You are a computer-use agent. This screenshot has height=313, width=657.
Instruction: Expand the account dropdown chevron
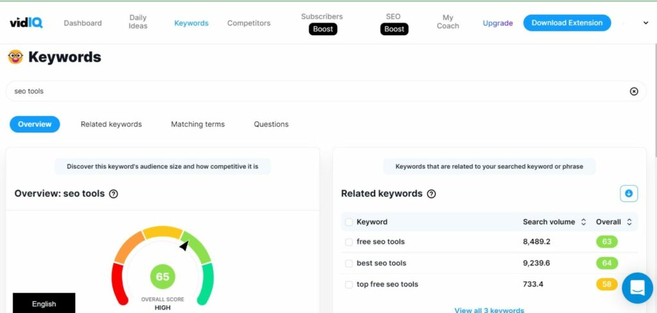point(645,23)
